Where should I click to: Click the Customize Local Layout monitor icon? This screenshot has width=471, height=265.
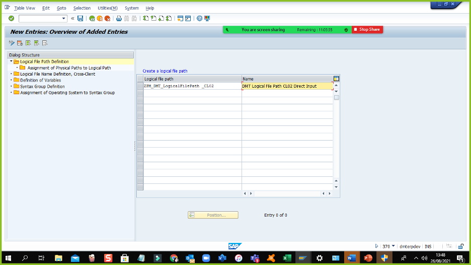[207, 19]
